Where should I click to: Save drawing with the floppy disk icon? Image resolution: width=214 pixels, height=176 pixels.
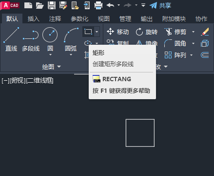point(52,5)
